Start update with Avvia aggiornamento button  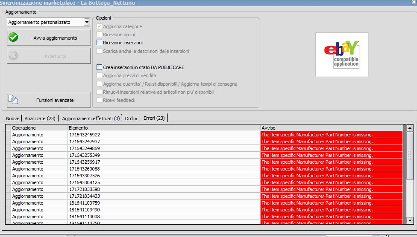click(49, 38)
